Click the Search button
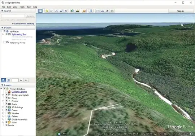 [x=30, y=16]
